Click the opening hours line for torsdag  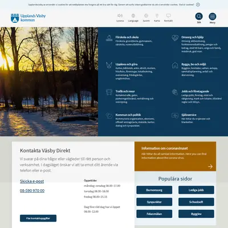click(96, 192)
